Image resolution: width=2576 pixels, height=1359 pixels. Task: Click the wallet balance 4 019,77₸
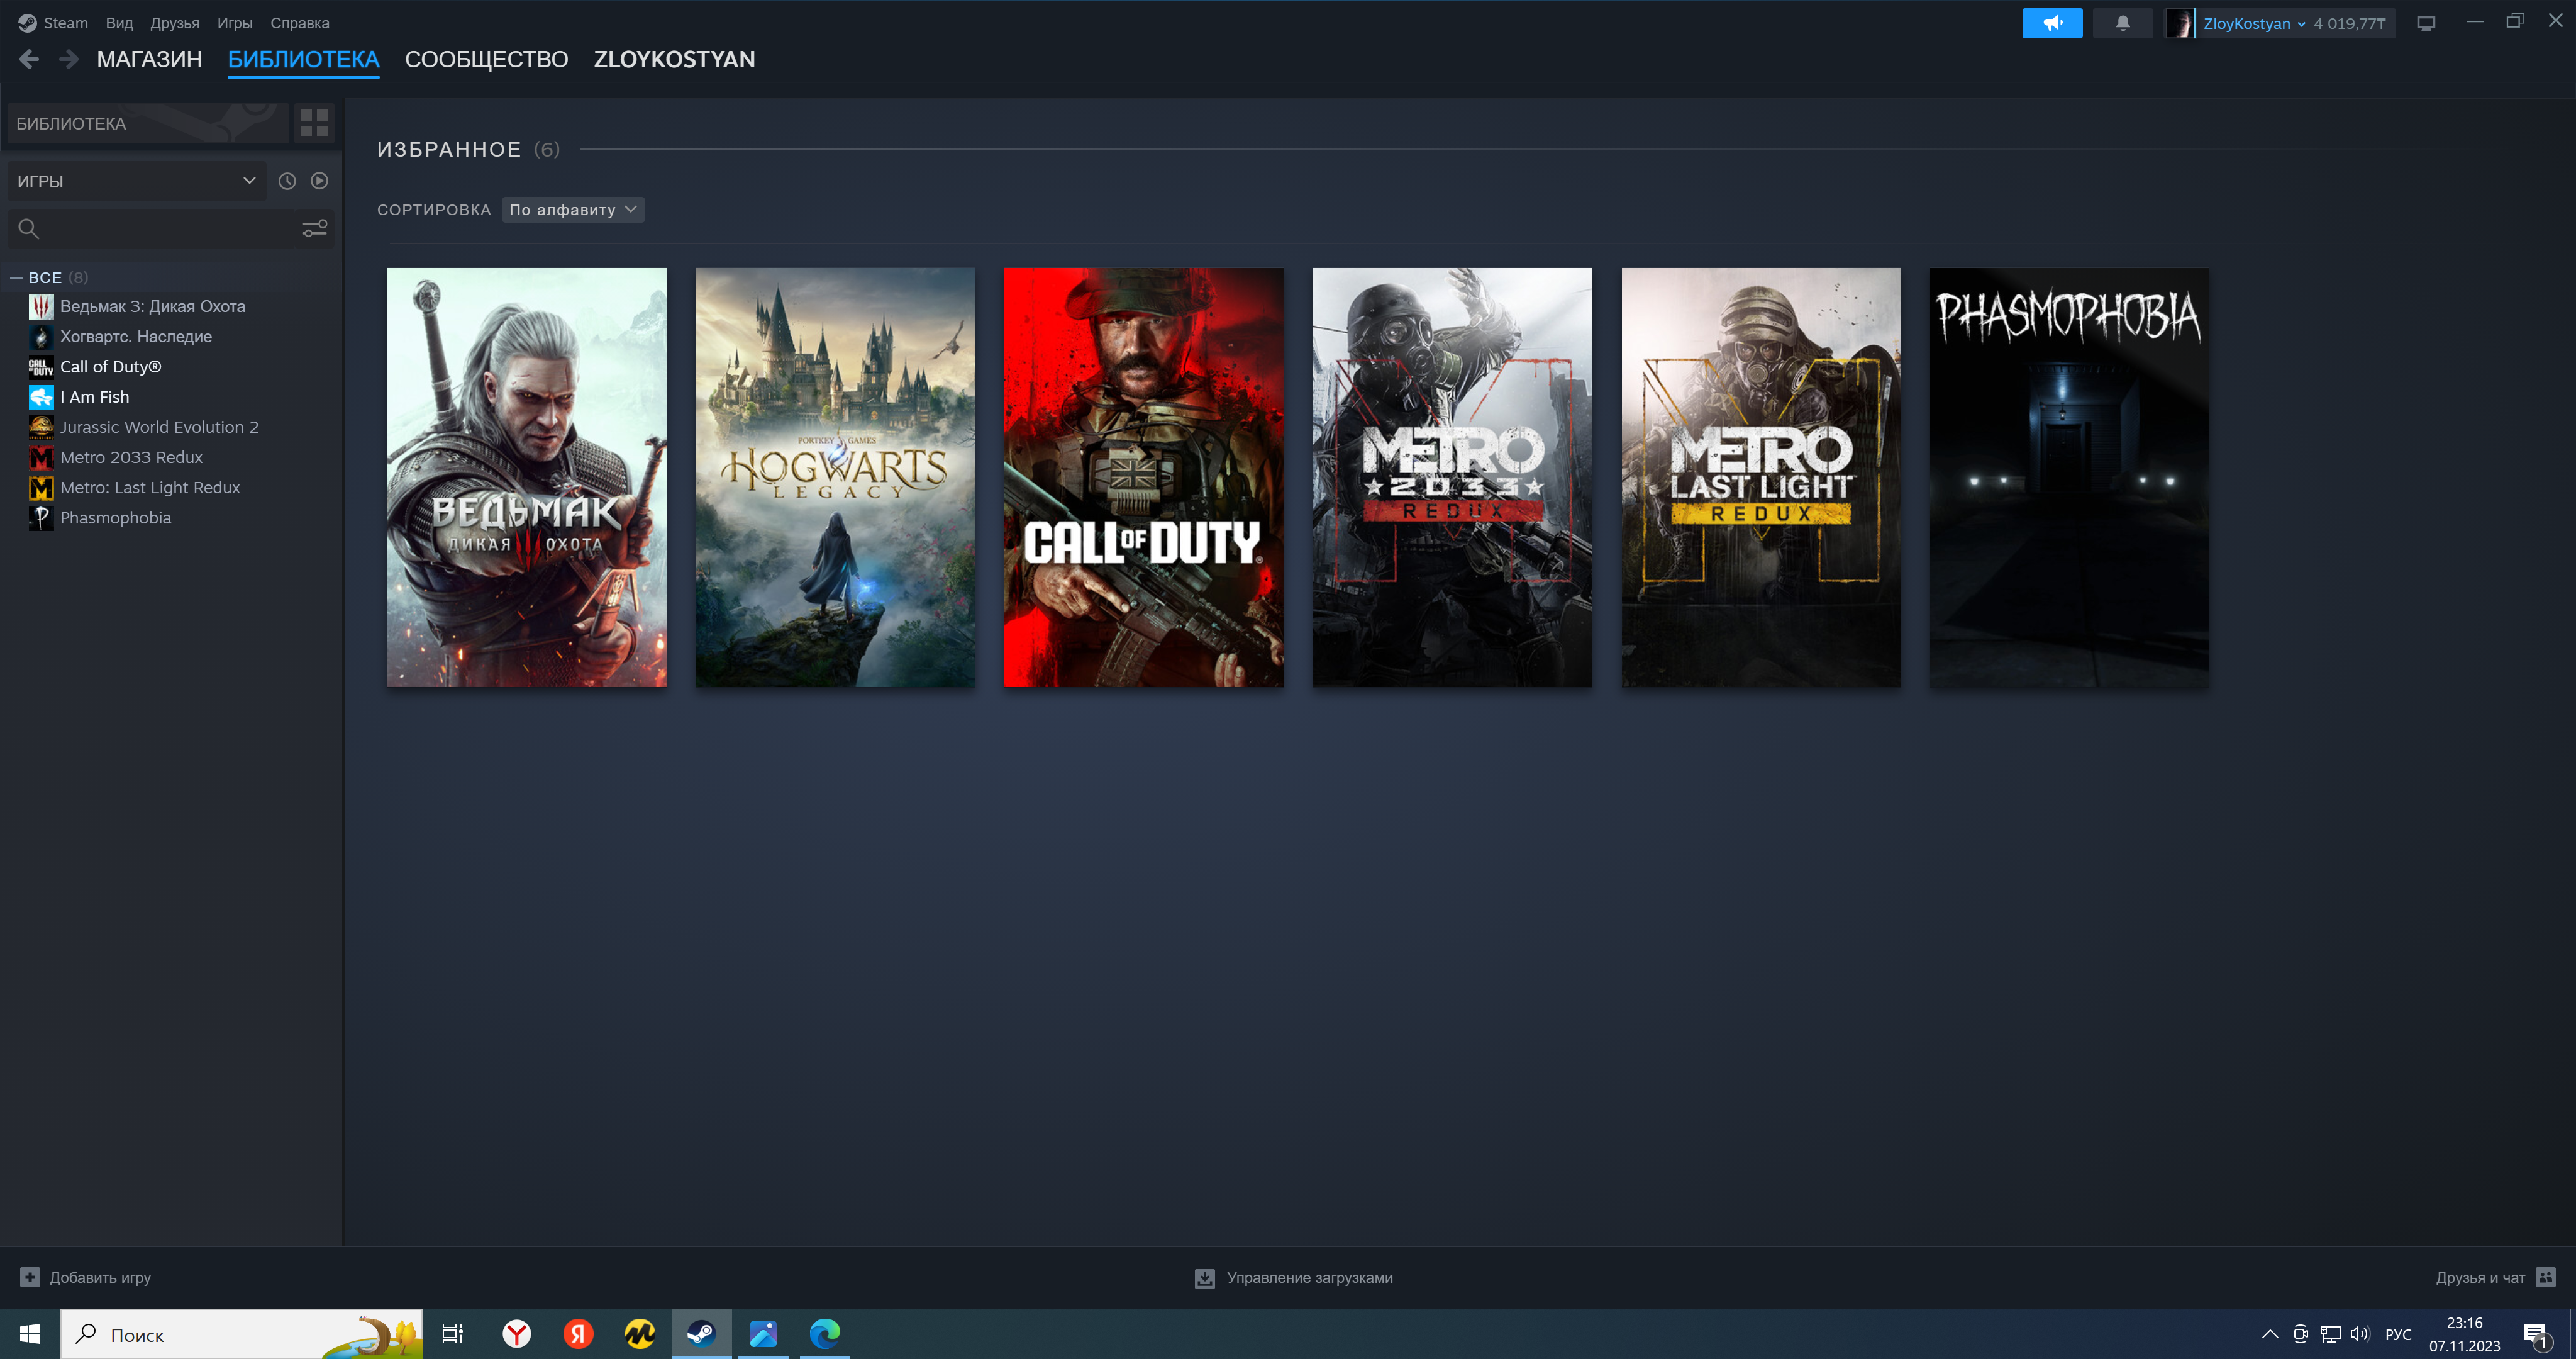pos(2349,23)
